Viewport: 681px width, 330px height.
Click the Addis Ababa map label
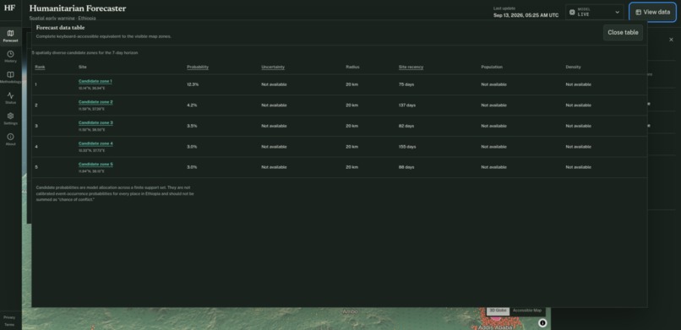(x=495, y=327)
